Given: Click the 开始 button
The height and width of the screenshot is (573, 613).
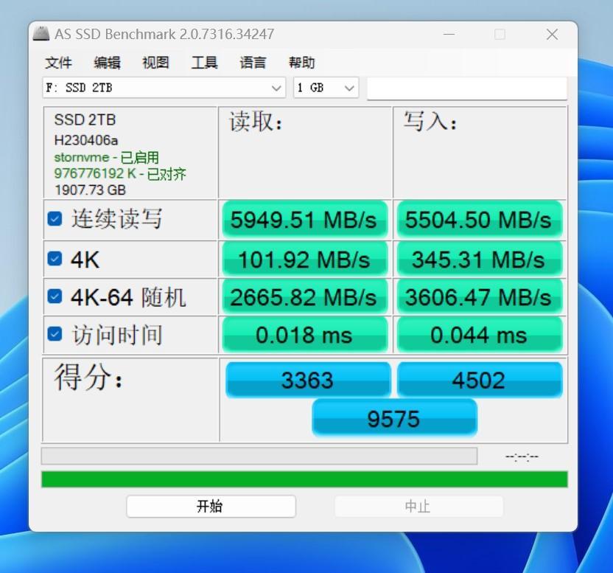Looking at the screenshot, I should pyautogui.click(x=211, y=506).
